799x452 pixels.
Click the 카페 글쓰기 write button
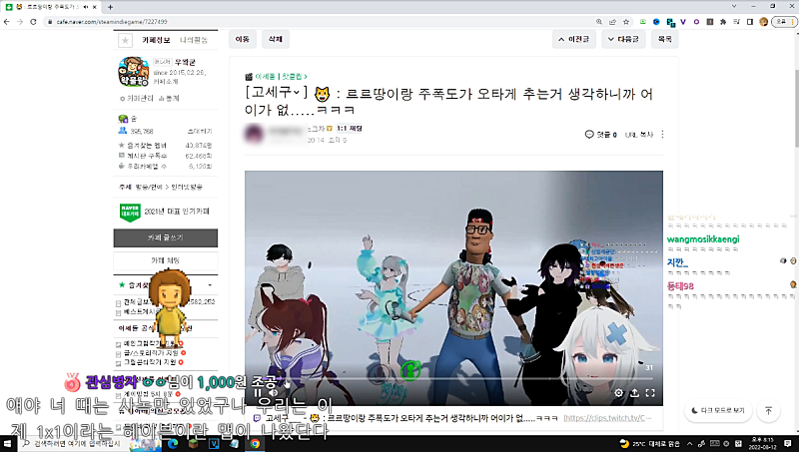pos(166,237)
